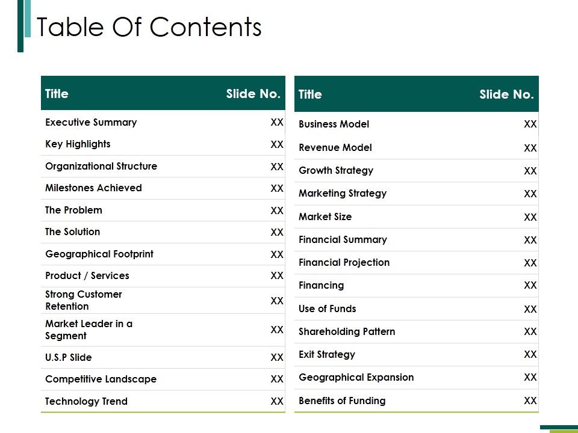Click the Executive Summary entry
The width and height of the screenshot is (578, 433).
pos(91,123)
